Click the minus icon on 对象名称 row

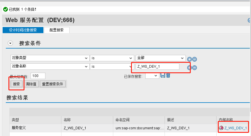[x=195, y=67]
